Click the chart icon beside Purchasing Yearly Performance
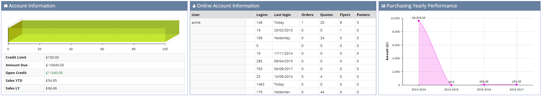 pos(383,6)
